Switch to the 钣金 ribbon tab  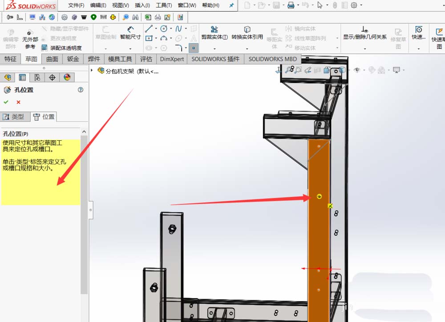click(73, 59)
